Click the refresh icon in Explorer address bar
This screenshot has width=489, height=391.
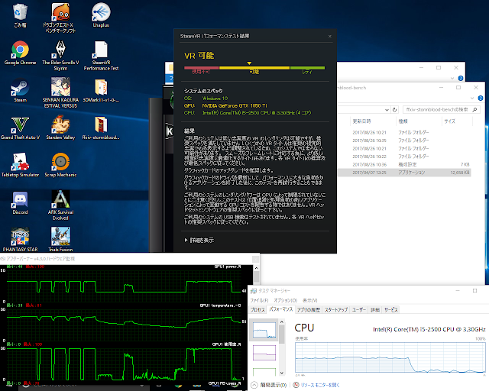(x=394, y=110)
